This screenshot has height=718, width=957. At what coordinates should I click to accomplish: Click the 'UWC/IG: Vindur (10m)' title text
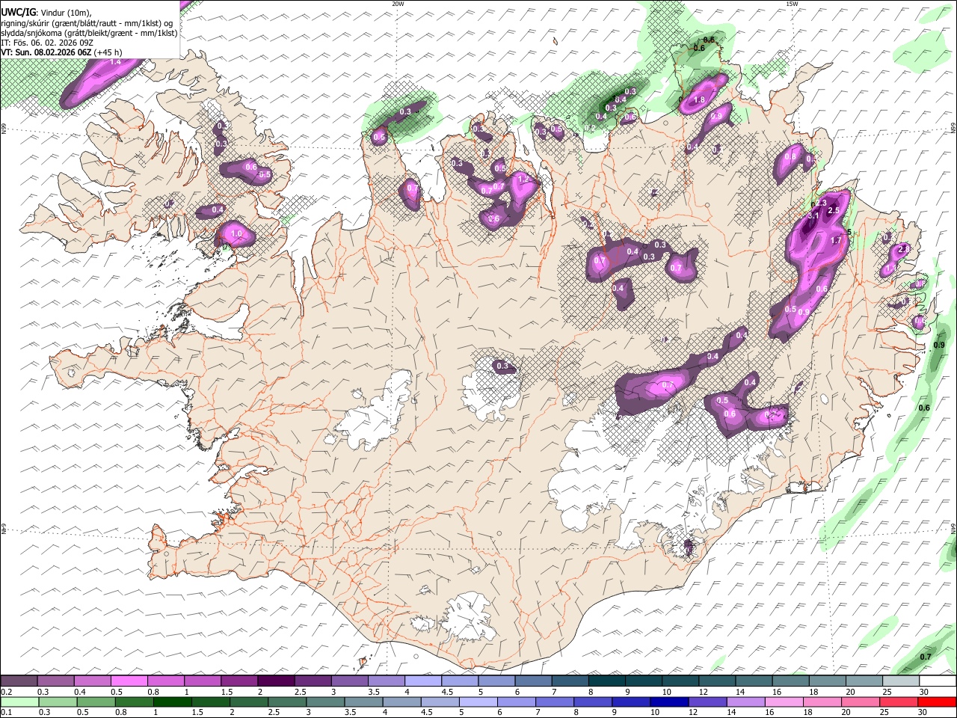(x=46, y=12)
